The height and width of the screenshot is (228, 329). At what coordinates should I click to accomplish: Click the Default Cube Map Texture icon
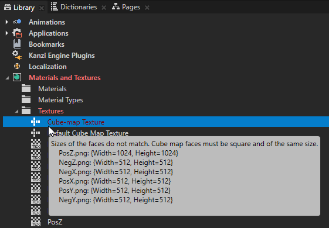[x=35, y=133]
